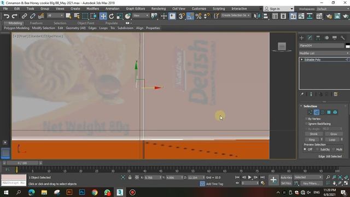This screenshot has height=197, width=350.
Task: Open the Scene Explorer toggle icon
Action: point(275,16)
